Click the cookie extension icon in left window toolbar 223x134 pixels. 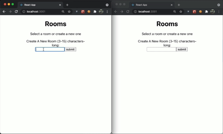[x=89, y=12]
